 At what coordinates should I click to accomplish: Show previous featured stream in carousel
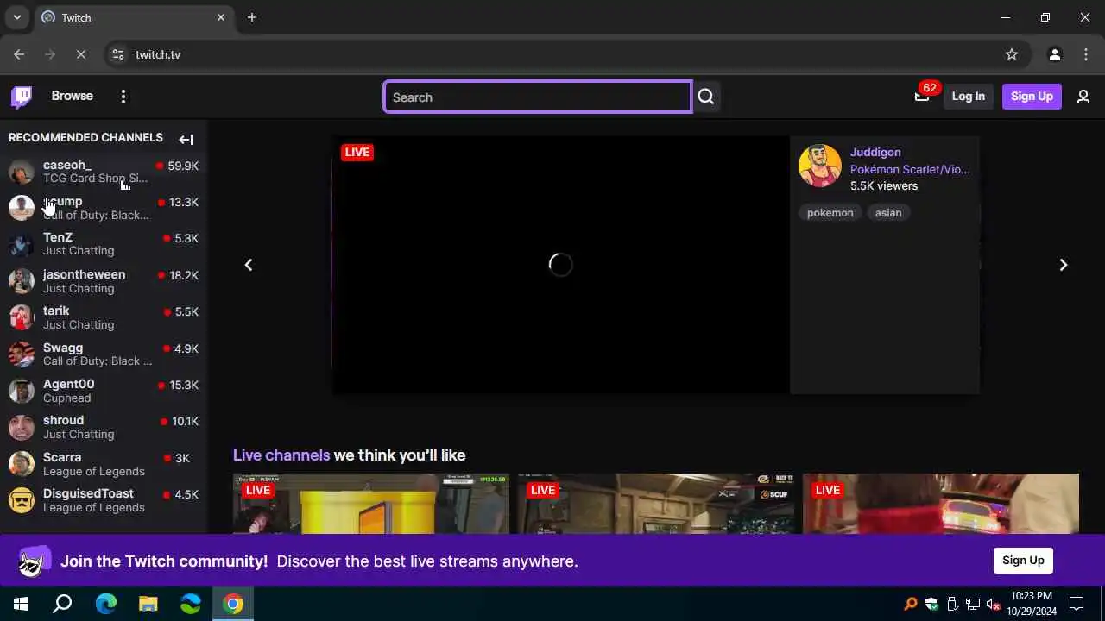[x=249, y=265]
